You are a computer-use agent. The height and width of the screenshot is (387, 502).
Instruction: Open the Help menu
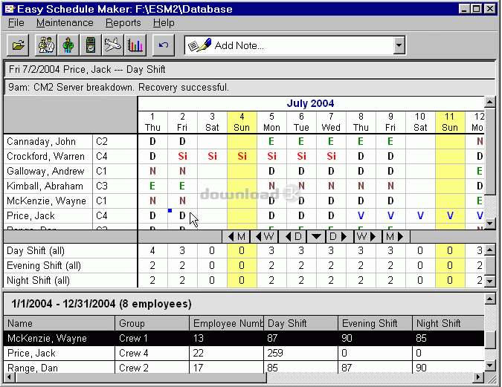click(x=164, y=23)
